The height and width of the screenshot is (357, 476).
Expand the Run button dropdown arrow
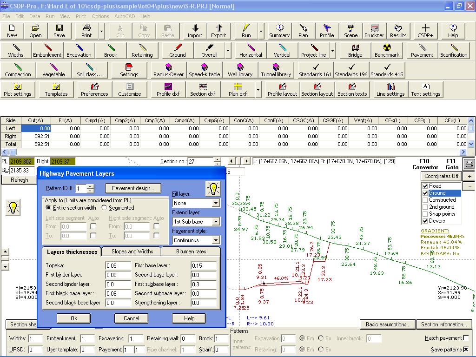pos(261,31)
